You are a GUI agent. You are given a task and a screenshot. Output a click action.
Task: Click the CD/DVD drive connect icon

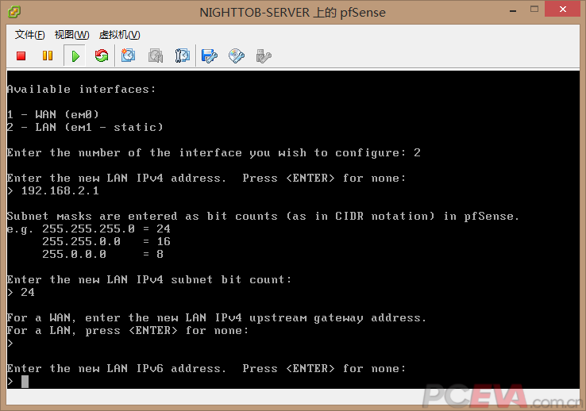coord(237,56)
